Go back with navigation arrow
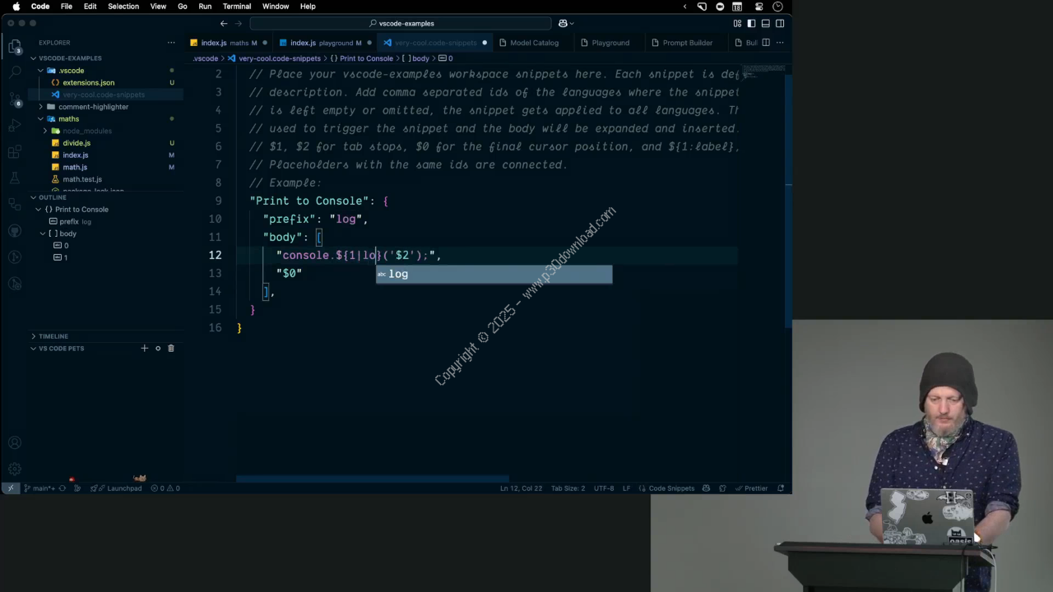This screenshot has width=1053, height=592. point(224,23)
